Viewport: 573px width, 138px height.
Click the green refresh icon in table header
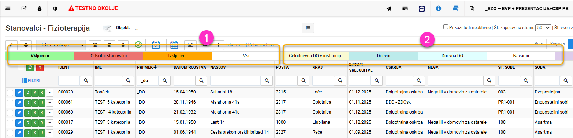tap(30, 68)
